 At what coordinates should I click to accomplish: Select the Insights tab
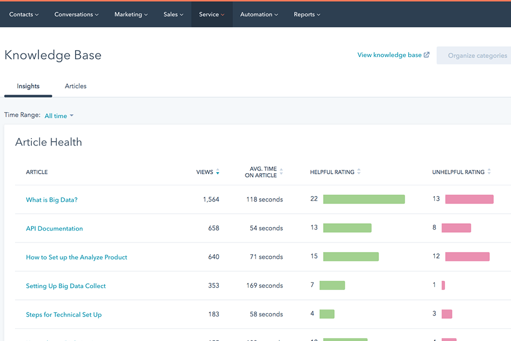pos(28,86)
